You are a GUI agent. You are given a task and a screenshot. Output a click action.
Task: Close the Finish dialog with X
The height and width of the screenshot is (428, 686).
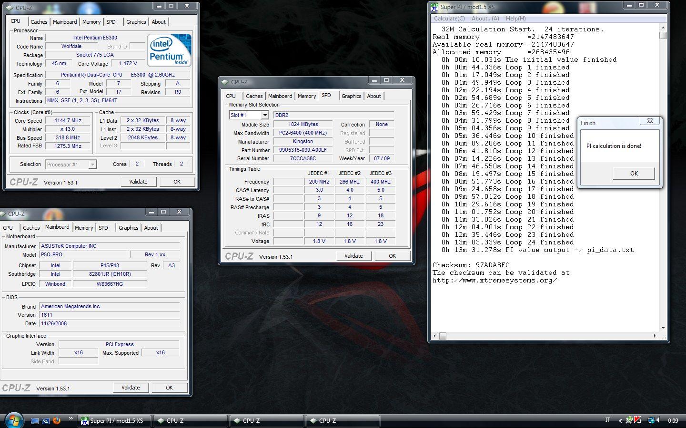pos(650,121)
